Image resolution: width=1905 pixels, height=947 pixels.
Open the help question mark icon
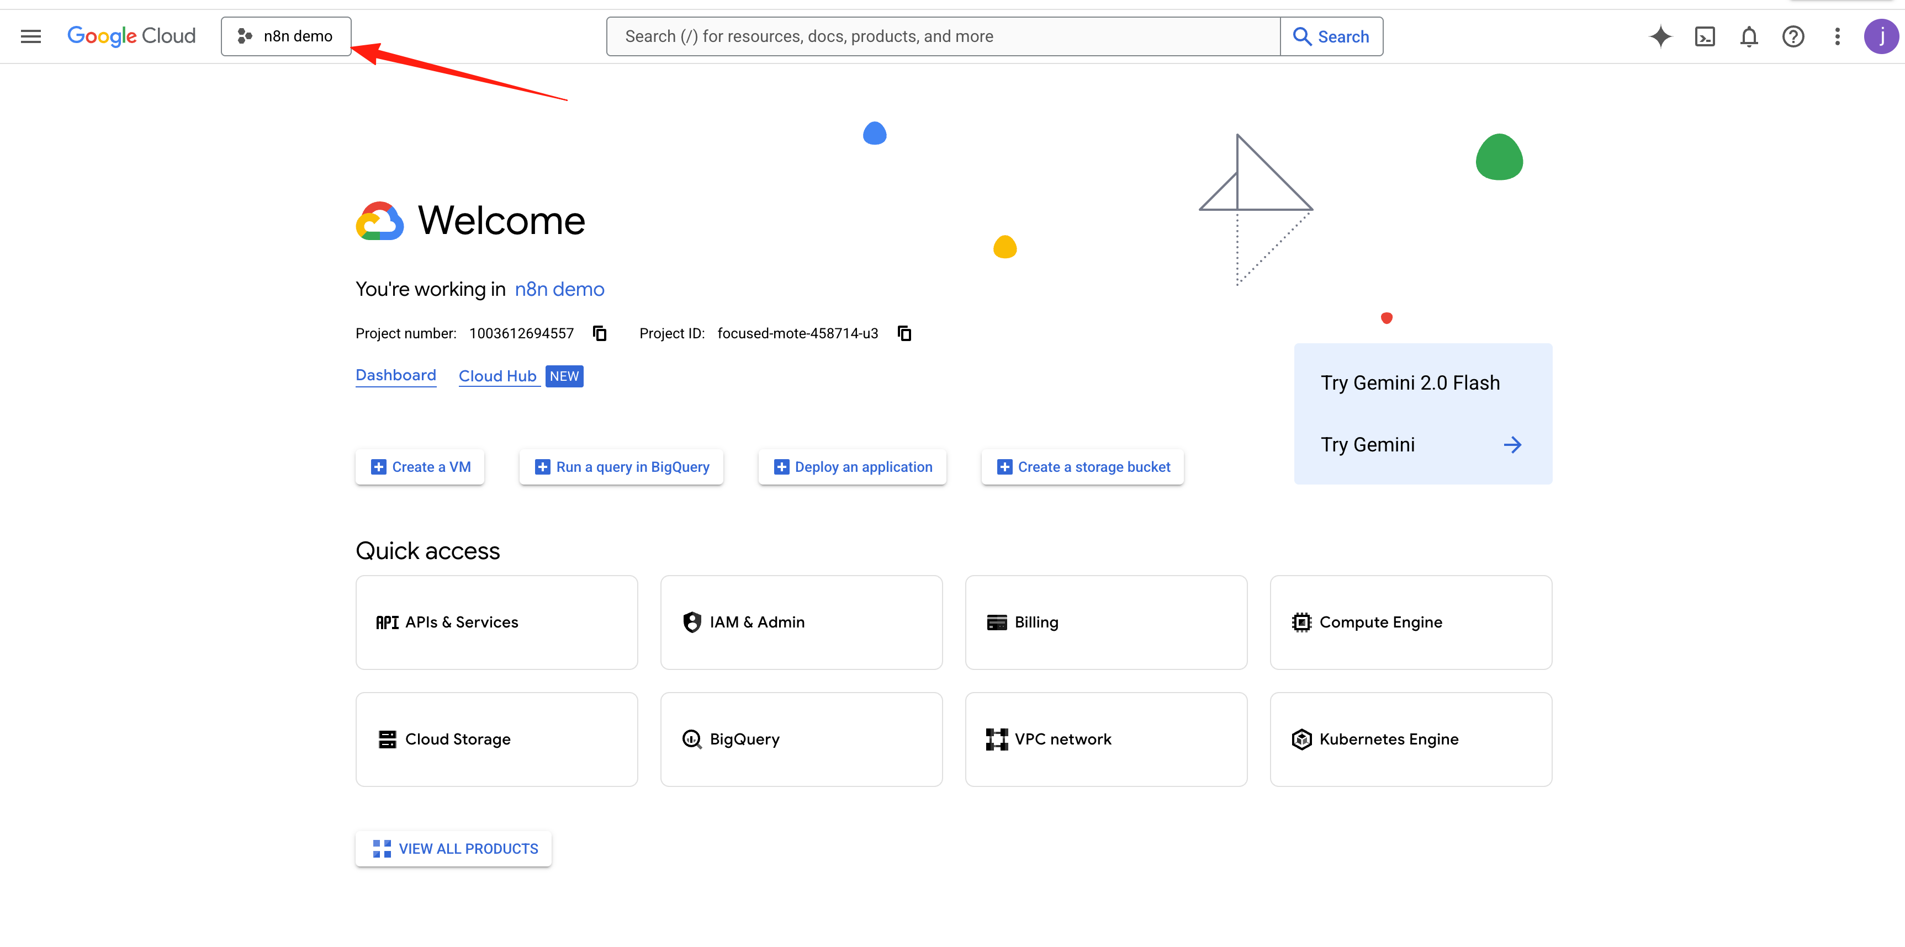1793,36
